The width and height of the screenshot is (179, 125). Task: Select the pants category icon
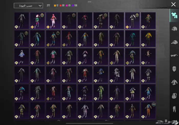coord(174,109)
